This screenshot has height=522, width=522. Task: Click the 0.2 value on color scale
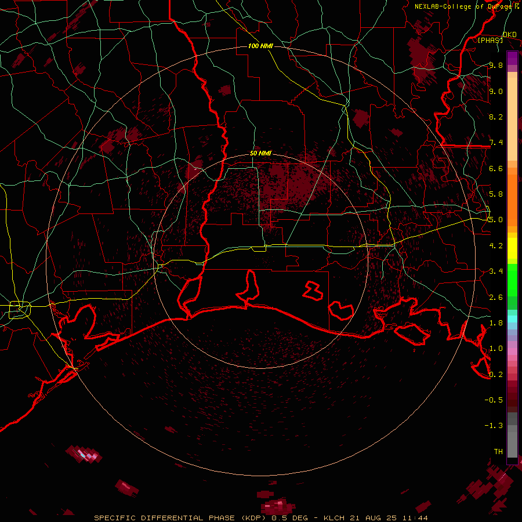coord(496,375)
